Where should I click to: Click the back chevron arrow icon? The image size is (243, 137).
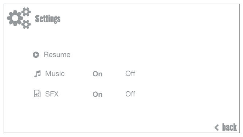[x=217, y=128]
